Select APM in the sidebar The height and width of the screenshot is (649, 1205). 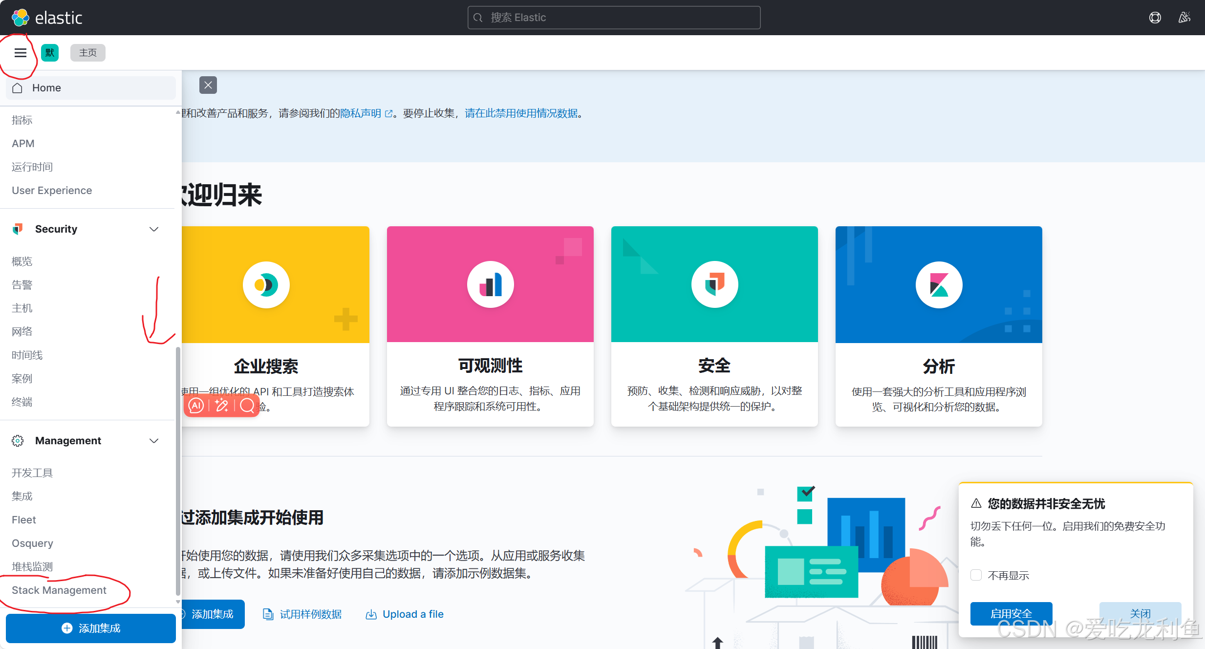click(x=23, y=144)
